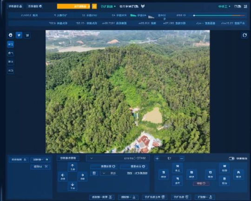The image size is (251, 201).
Task: Click the orange warning icon in header
Action: click(x=94, y=7)
